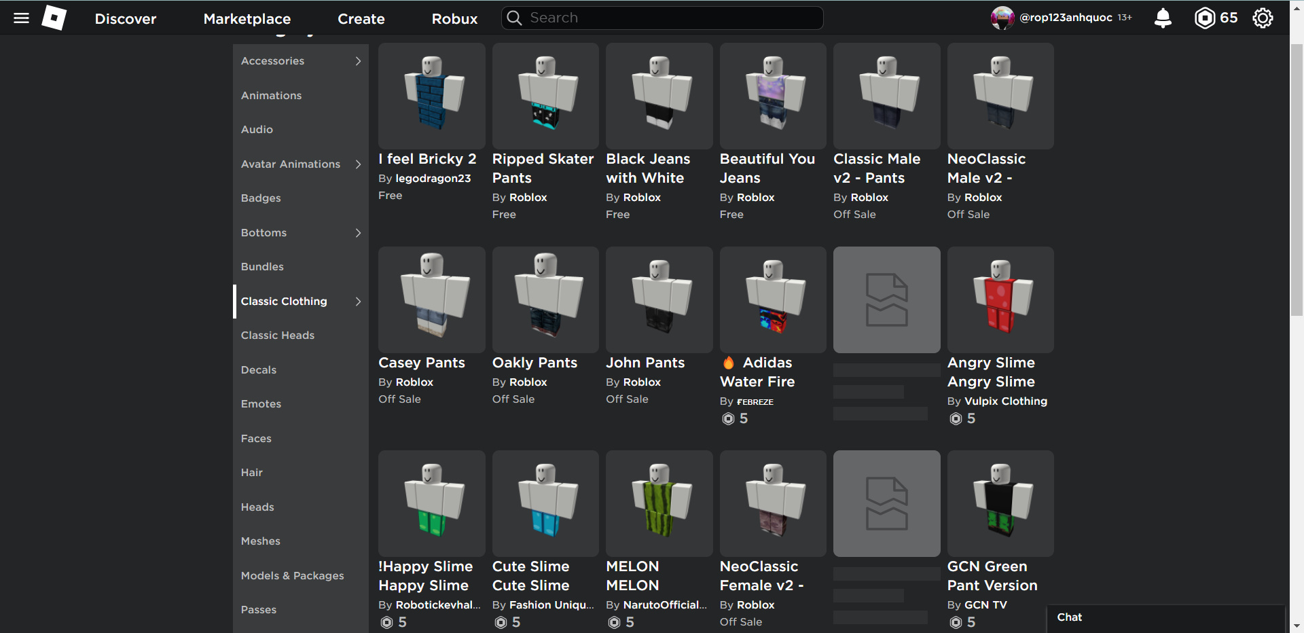Image resolution: width=1304 pixels, height=633 pixels.
Task: Open the MELON outfit thumbnail
Action: pyautogui.click(x=659, y=503)
